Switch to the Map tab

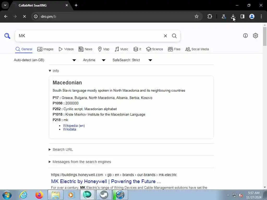point(104,49)
